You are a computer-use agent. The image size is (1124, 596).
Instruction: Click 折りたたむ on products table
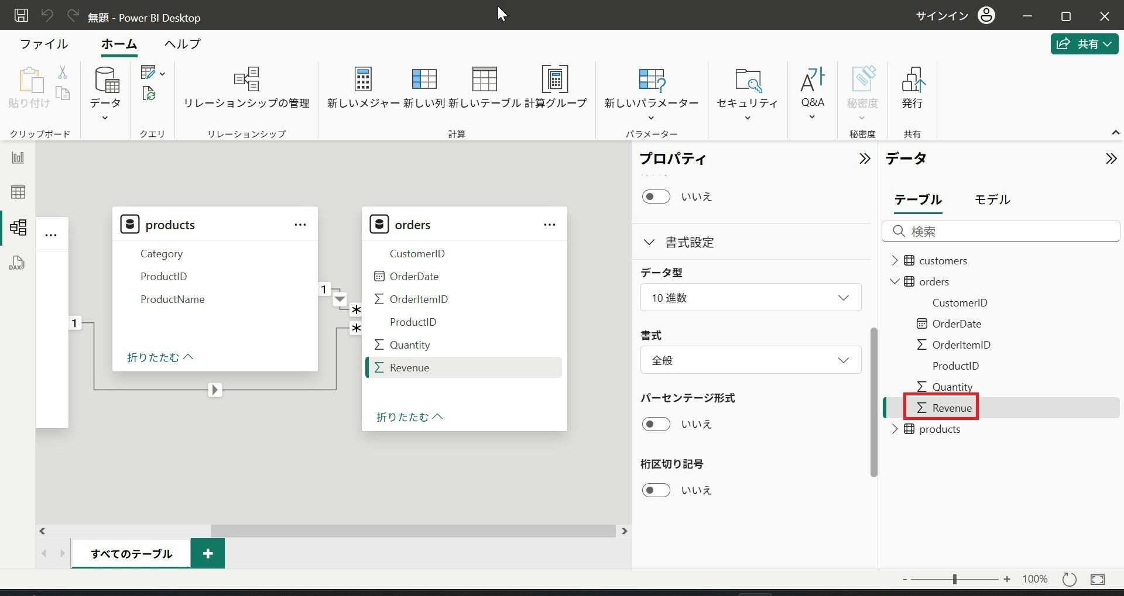(160, 357)
